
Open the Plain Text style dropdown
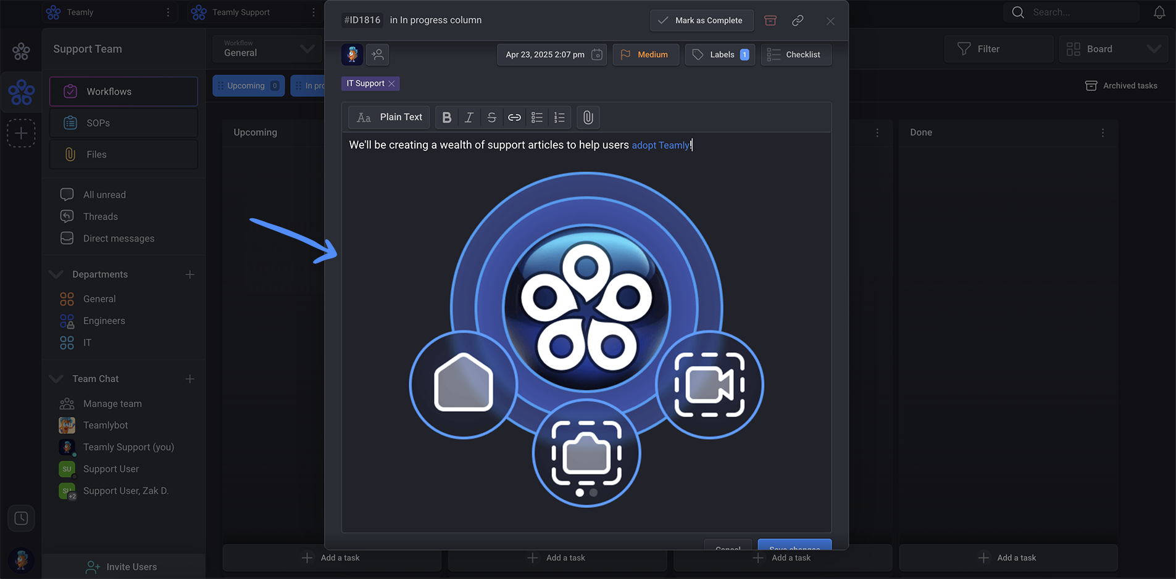click(390, 117)
